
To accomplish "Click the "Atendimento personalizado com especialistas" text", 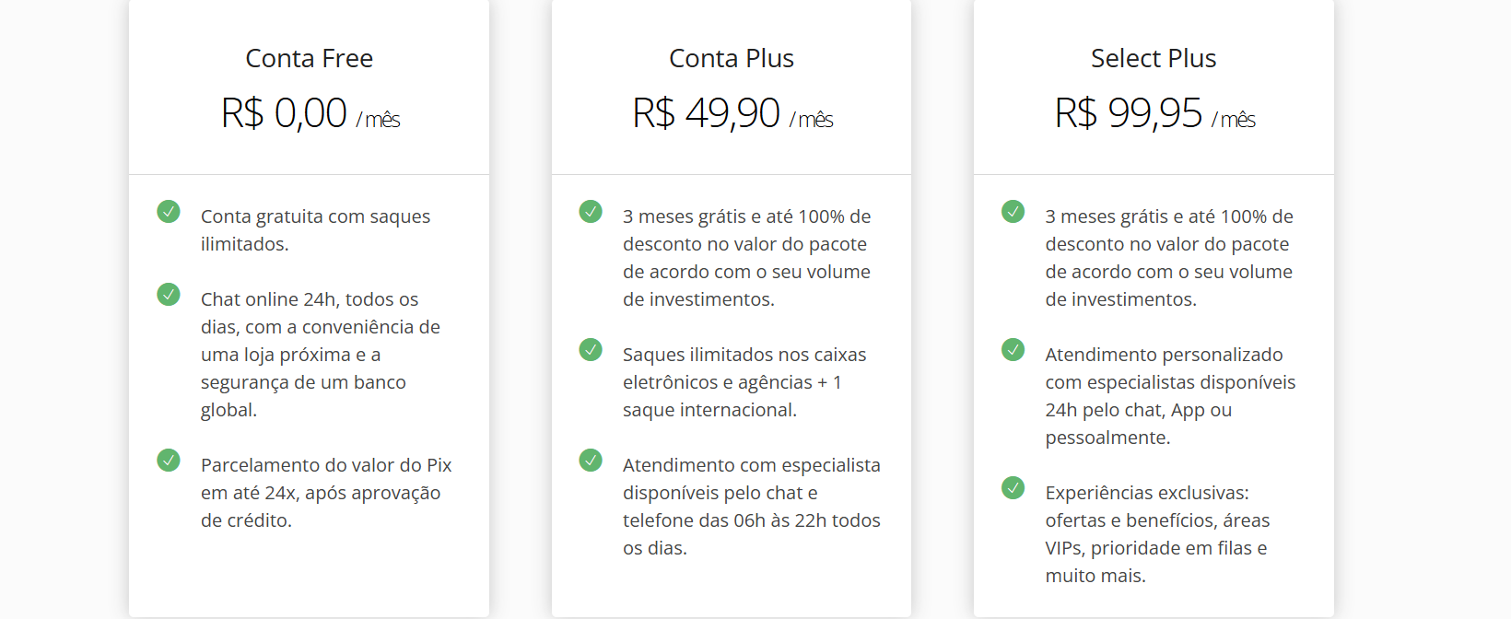I will [1170, 395].
